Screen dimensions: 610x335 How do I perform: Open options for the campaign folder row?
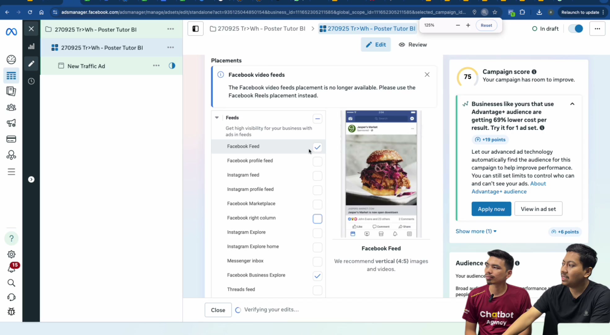pos(170,29)
